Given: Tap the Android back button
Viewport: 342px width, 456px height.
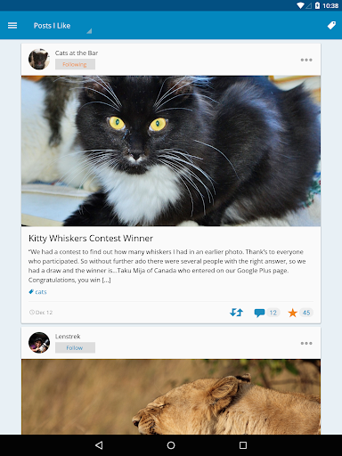Looking at the screenshot, I should (x=99, y=445).
